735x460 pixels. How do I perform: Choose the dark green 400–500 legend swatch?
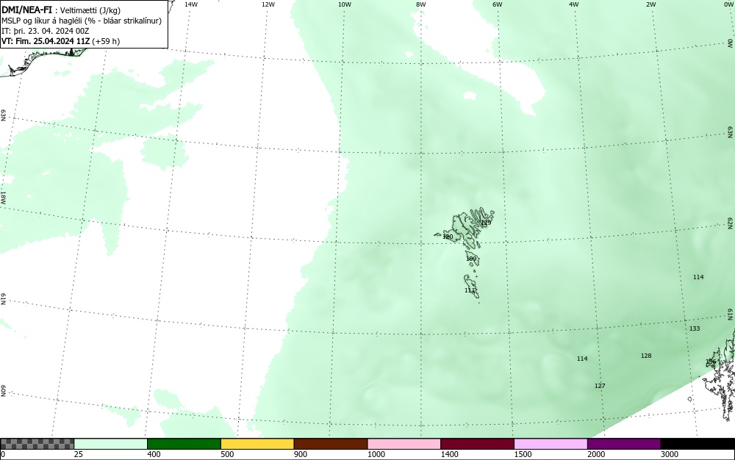pos(184,444)
